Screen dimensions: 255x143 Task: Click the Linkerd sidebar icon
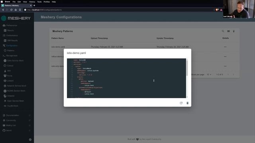(x=5, y=81)
